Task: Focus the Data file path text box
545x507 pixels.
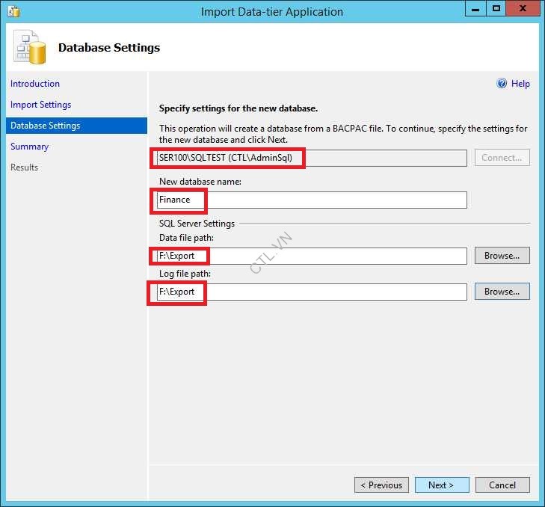Action: (312, 256)
